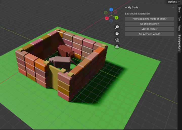Open the Item sidebar tab
The width and height of the screenshot is (182, 130).
(179, 10)
